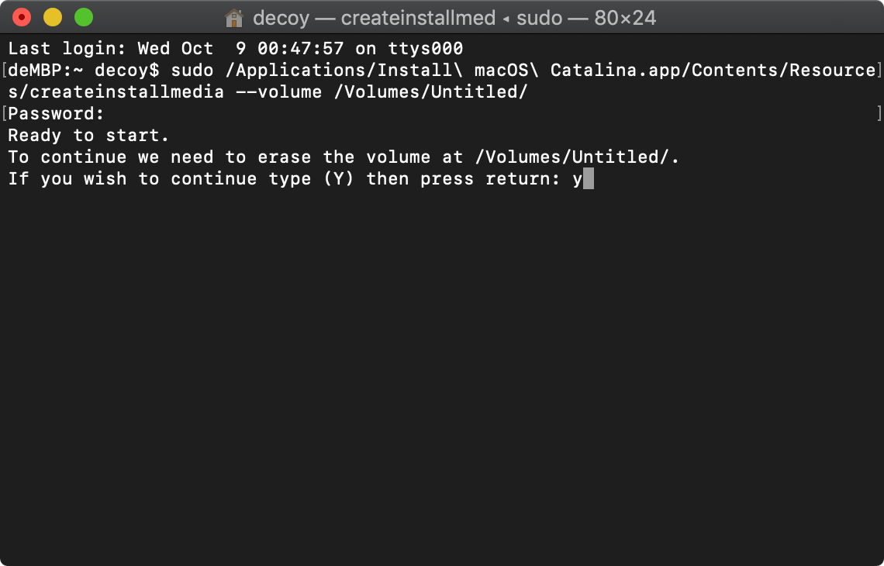Close the Terminal window with red button

22,18
